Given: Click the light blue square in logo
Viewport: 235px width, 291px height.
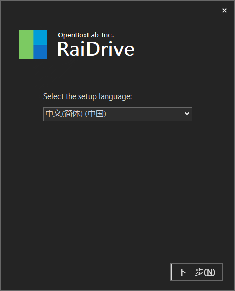Looking at the screenshot, I should point(40,38).
